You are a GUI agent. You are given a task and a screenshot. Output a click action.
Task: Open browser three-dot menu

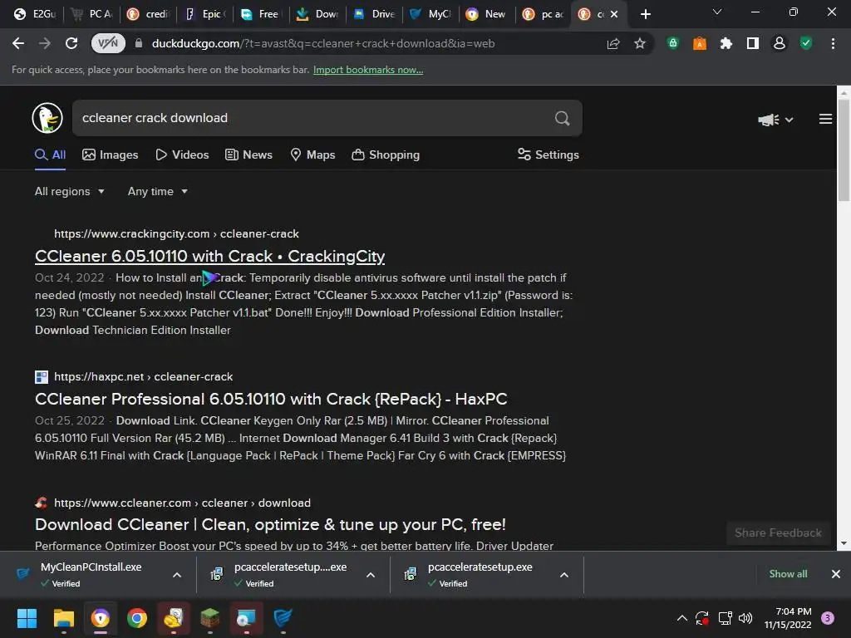(x=833, y=43)
